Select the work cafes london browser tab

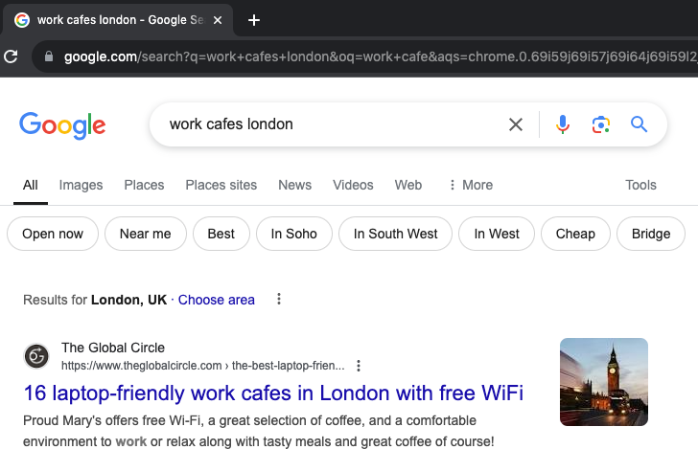pos(118,20)
